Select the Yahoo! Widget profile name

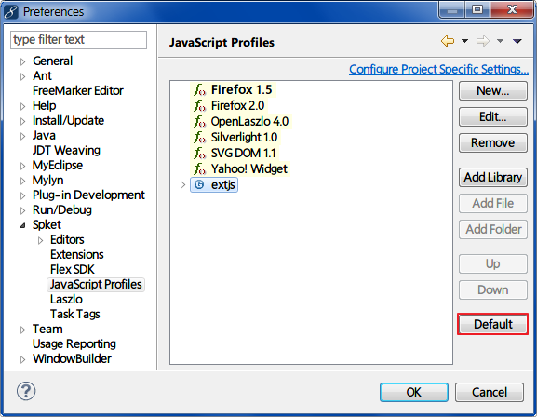pos(249,168)
